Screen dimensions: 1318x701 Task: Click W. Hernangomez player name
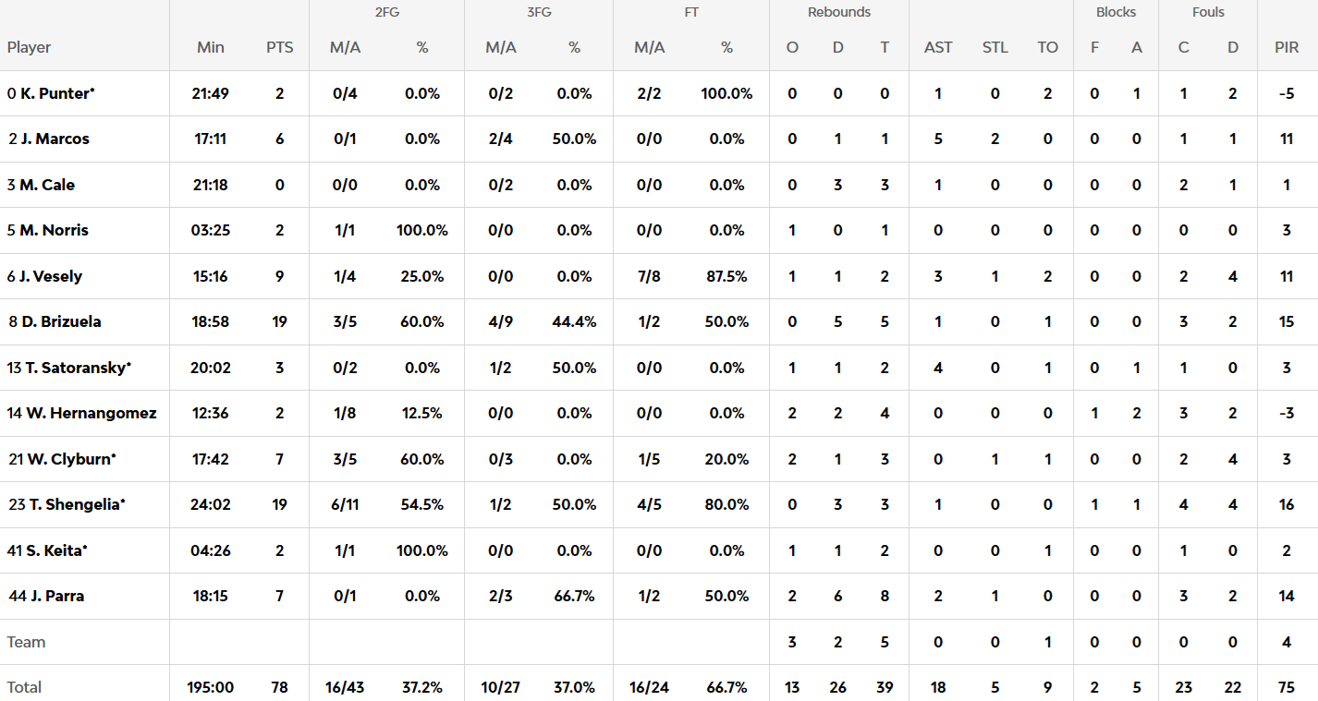pyautogui.click(x=91, y=413)
